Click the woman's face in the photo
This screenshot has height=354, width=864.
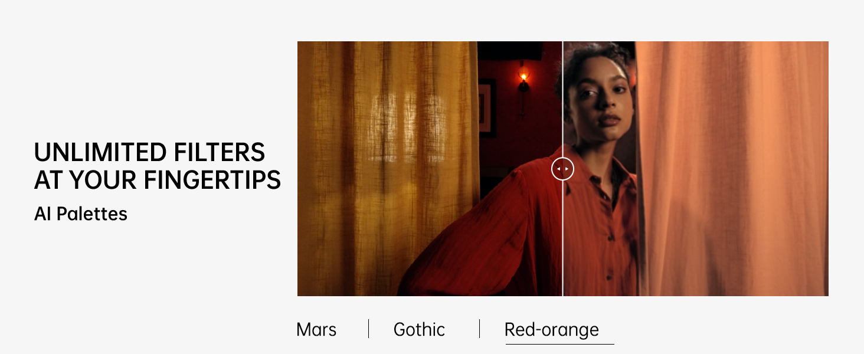tap(598, 100)
